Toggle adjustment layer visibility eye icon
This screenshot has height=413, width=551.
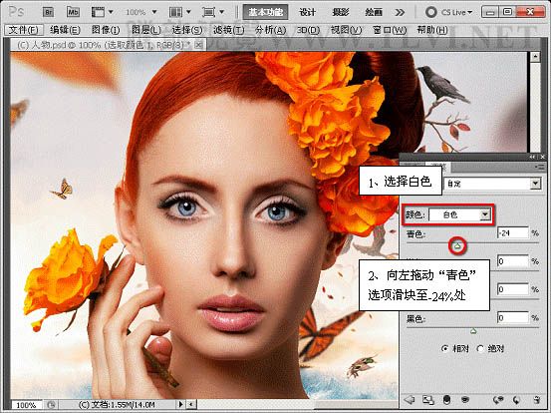coord(465,400)
